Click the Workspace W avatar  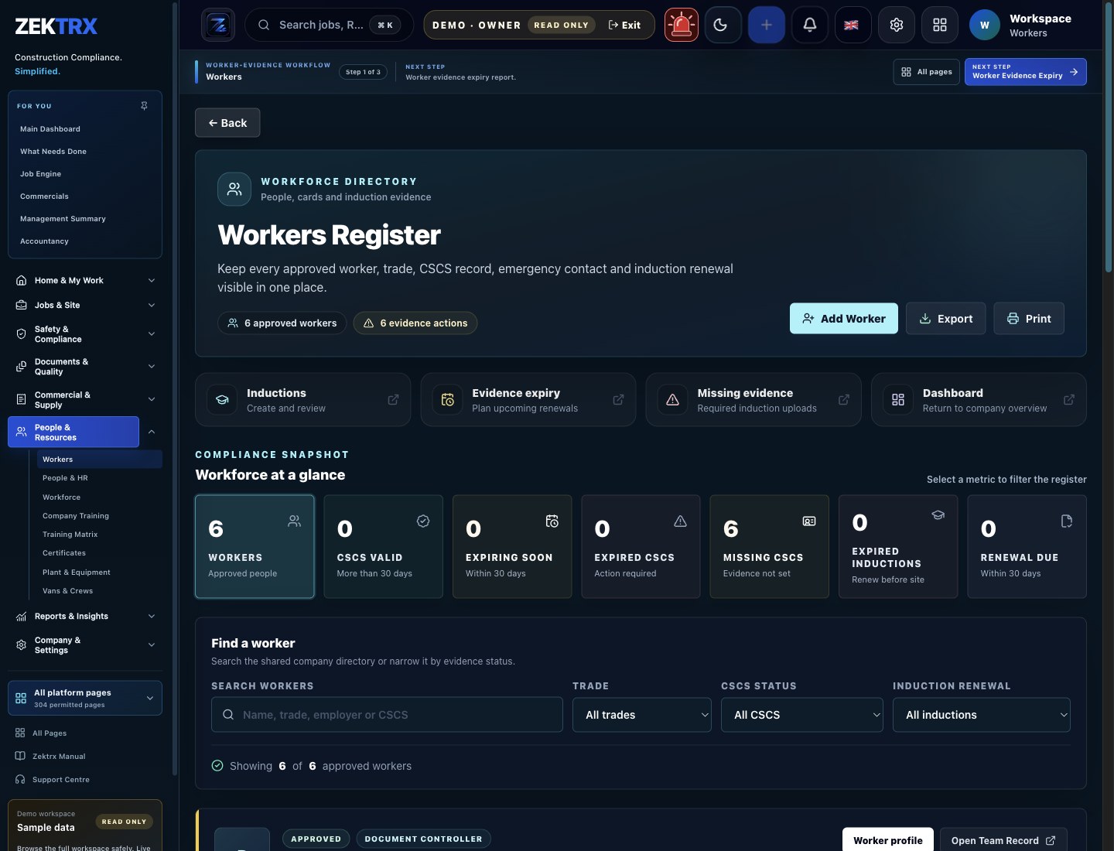pyautogui.click(x=985, y=25)
